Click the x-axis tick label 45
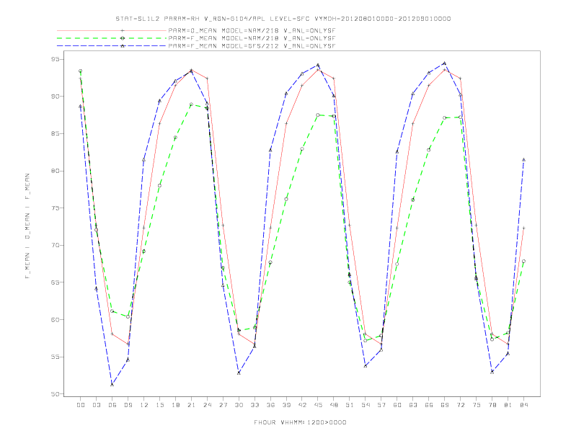571x441 pixels. 318,405
